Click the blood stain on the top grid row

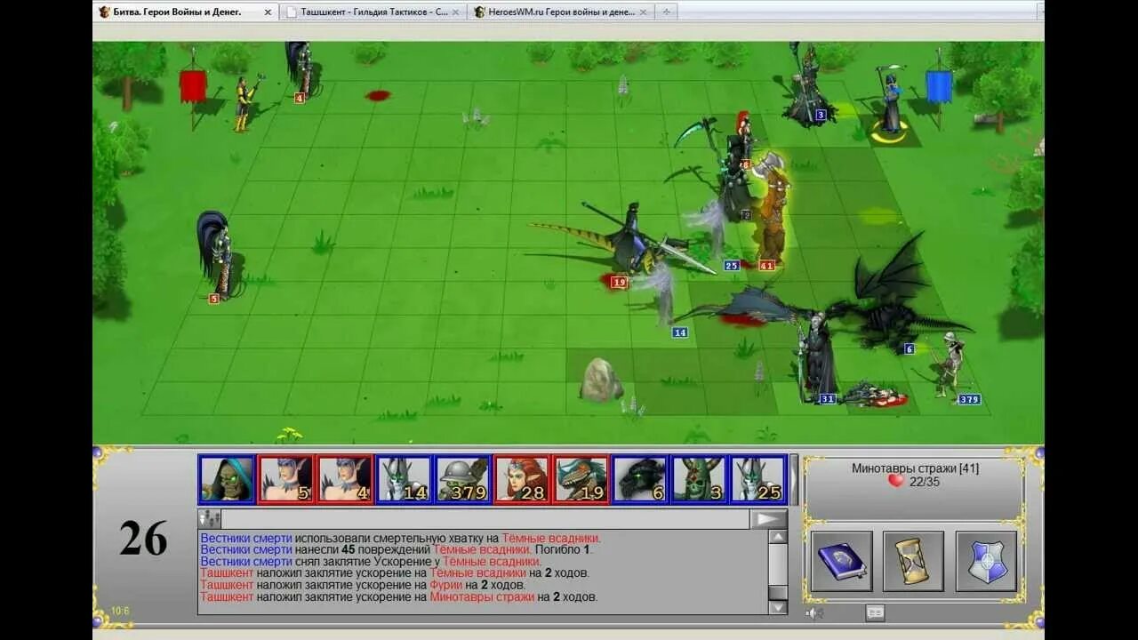pyautogui.click(x=378, y=95)
